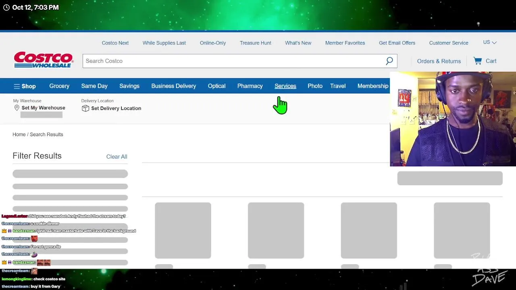Go to the Home breadcrumb
Image resolution: width=516 pixels, height=290 pixels.
[19, 135]
